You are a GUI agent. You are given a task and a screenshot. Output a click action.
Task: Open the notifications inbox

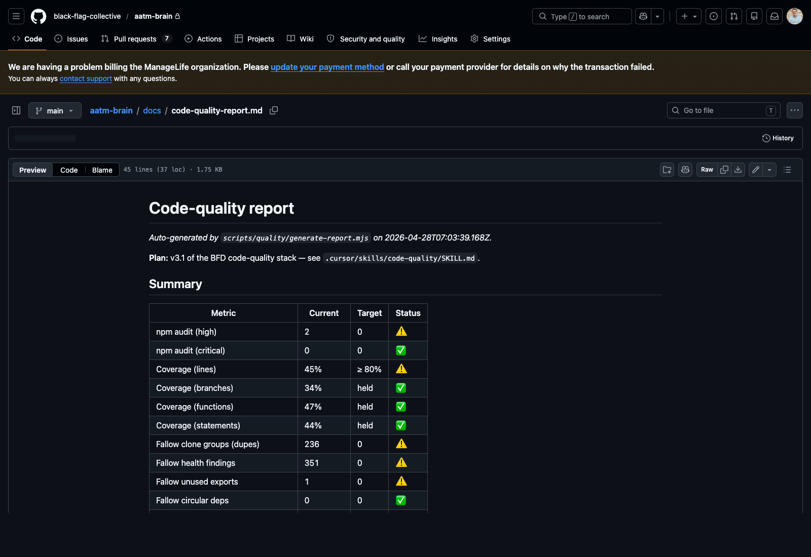[774, 16]
